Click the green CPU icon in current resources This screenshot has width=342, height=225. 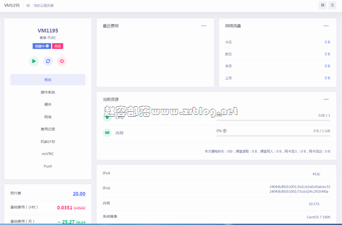(107, 117)
